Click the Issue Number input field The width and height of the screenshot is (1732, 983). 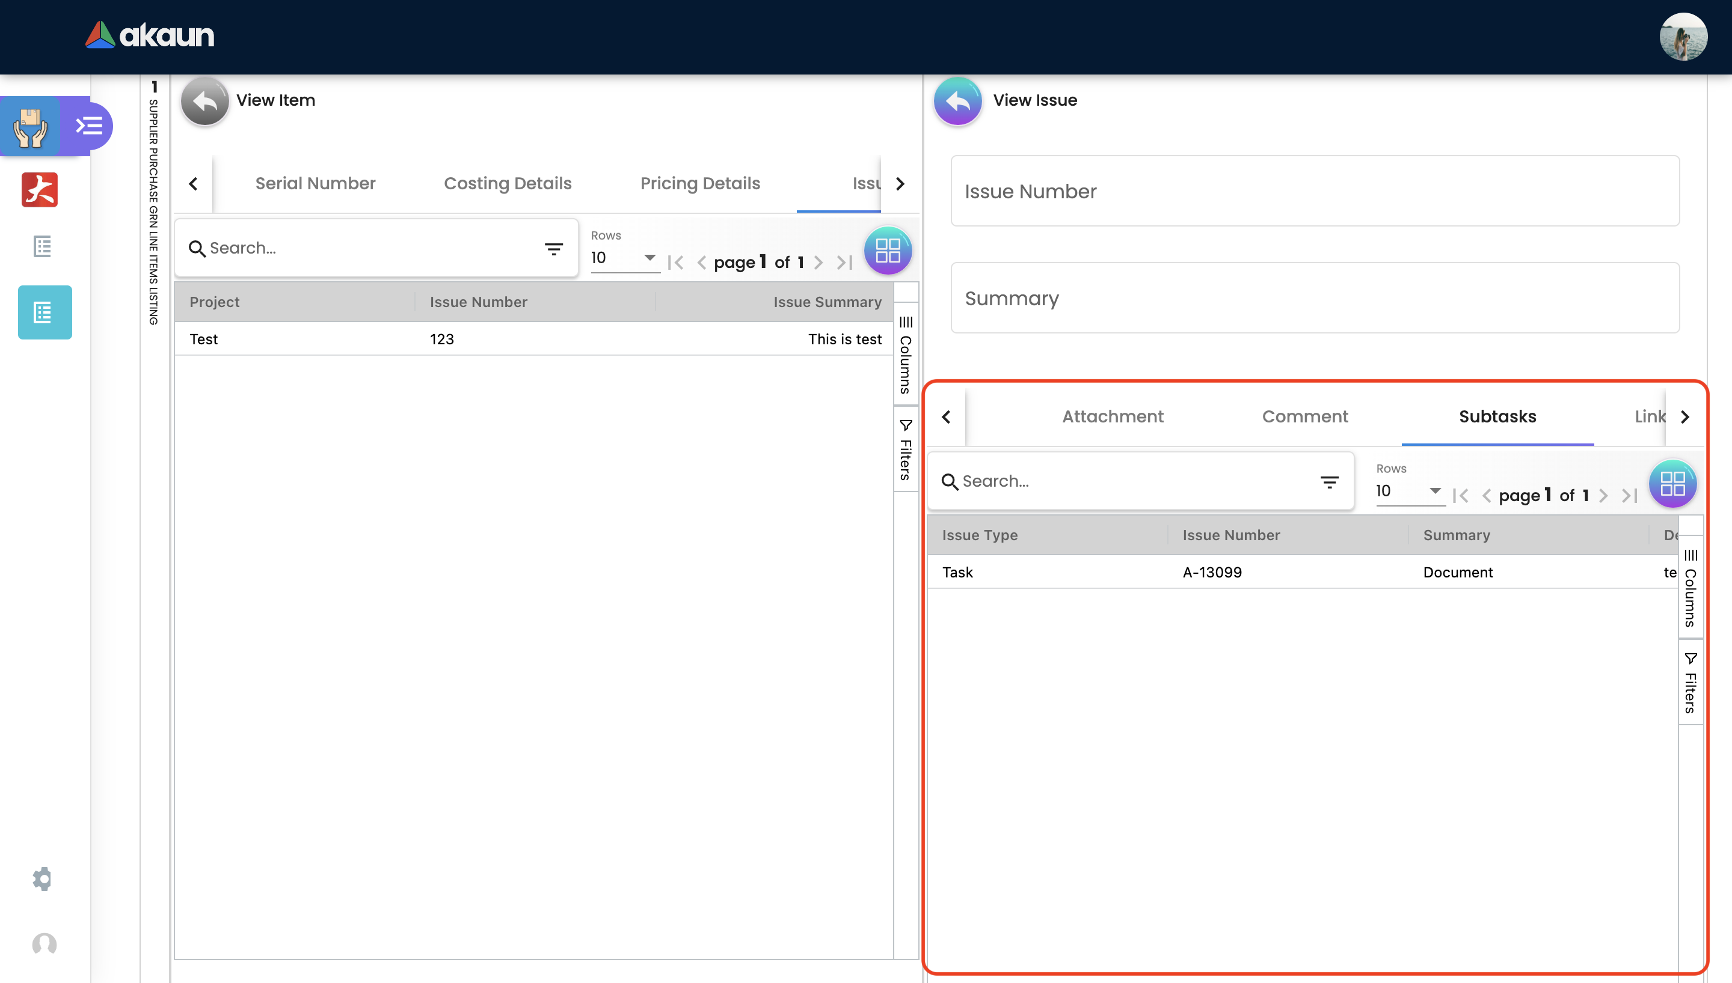tap(1315, 191)
